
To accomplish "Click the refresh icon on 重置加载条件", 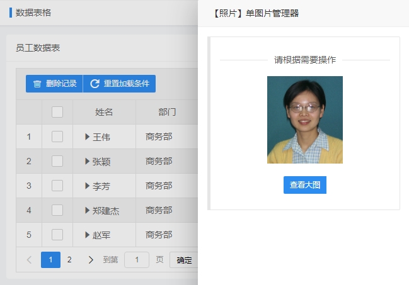I will (95, 84).
